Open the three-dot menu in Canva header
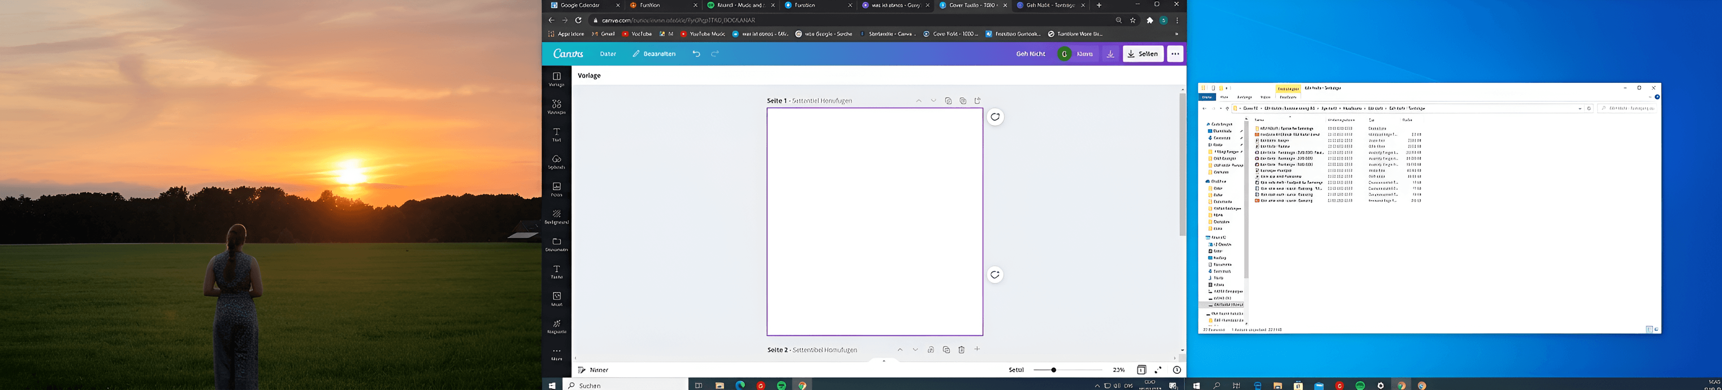Image resolution: width=1722 pixels, height=390 pixels. [x=1174, y=53]
